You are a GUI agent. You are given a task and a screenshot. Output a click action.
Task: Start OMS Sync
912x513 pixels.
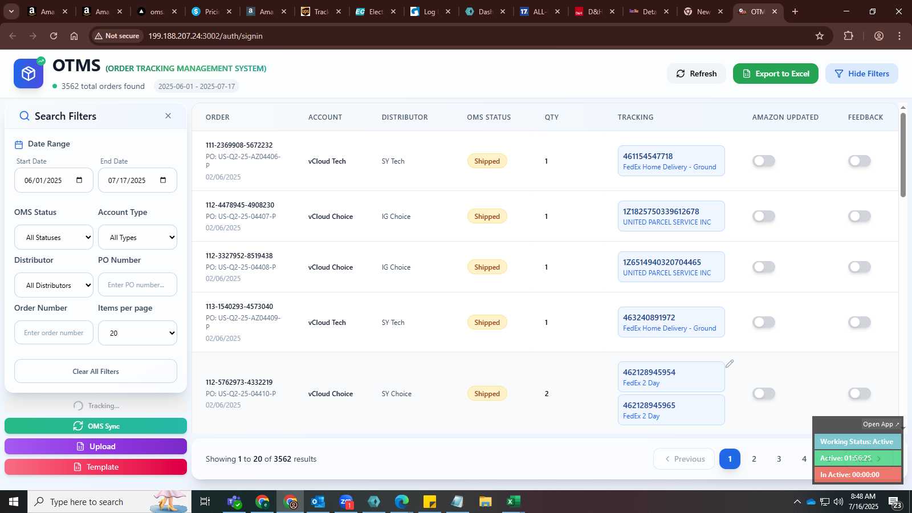click(96, 426)
